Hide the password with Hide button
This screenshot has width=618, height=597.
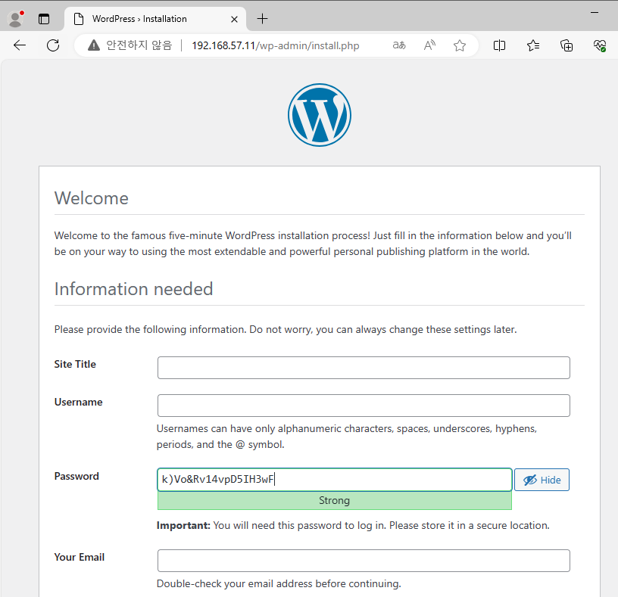pos(542,480)
